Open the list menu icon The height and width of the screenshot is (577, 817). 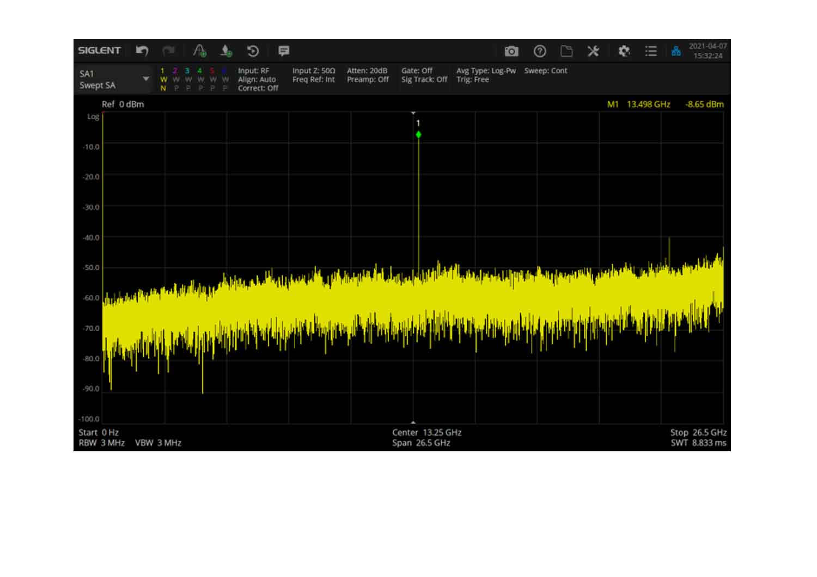tap(650, 51)
